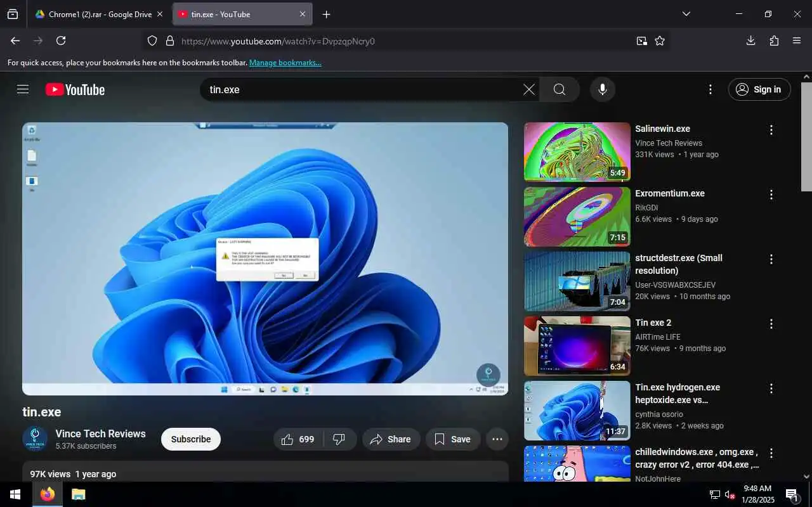Open the notification center
The image size is (812, 507).
(792, 494)
